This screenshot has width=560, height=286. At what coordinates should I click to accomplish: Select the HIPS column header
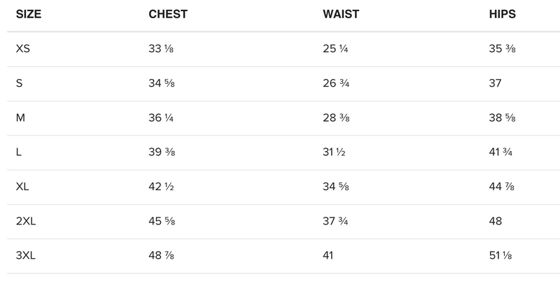click(503, 14)
